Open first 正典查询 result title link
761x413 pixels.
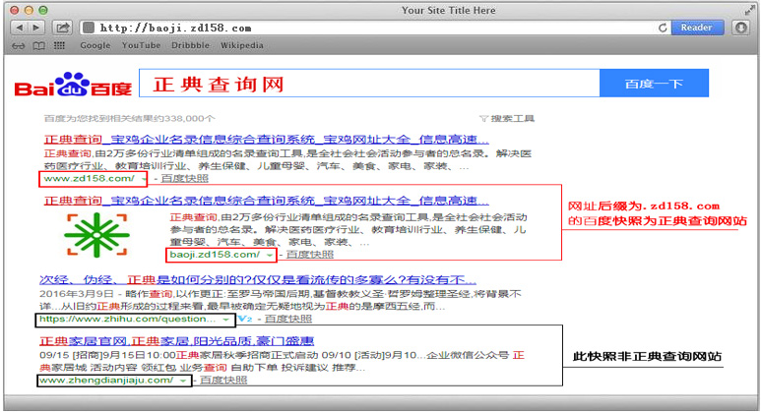[x=267, y=140]
